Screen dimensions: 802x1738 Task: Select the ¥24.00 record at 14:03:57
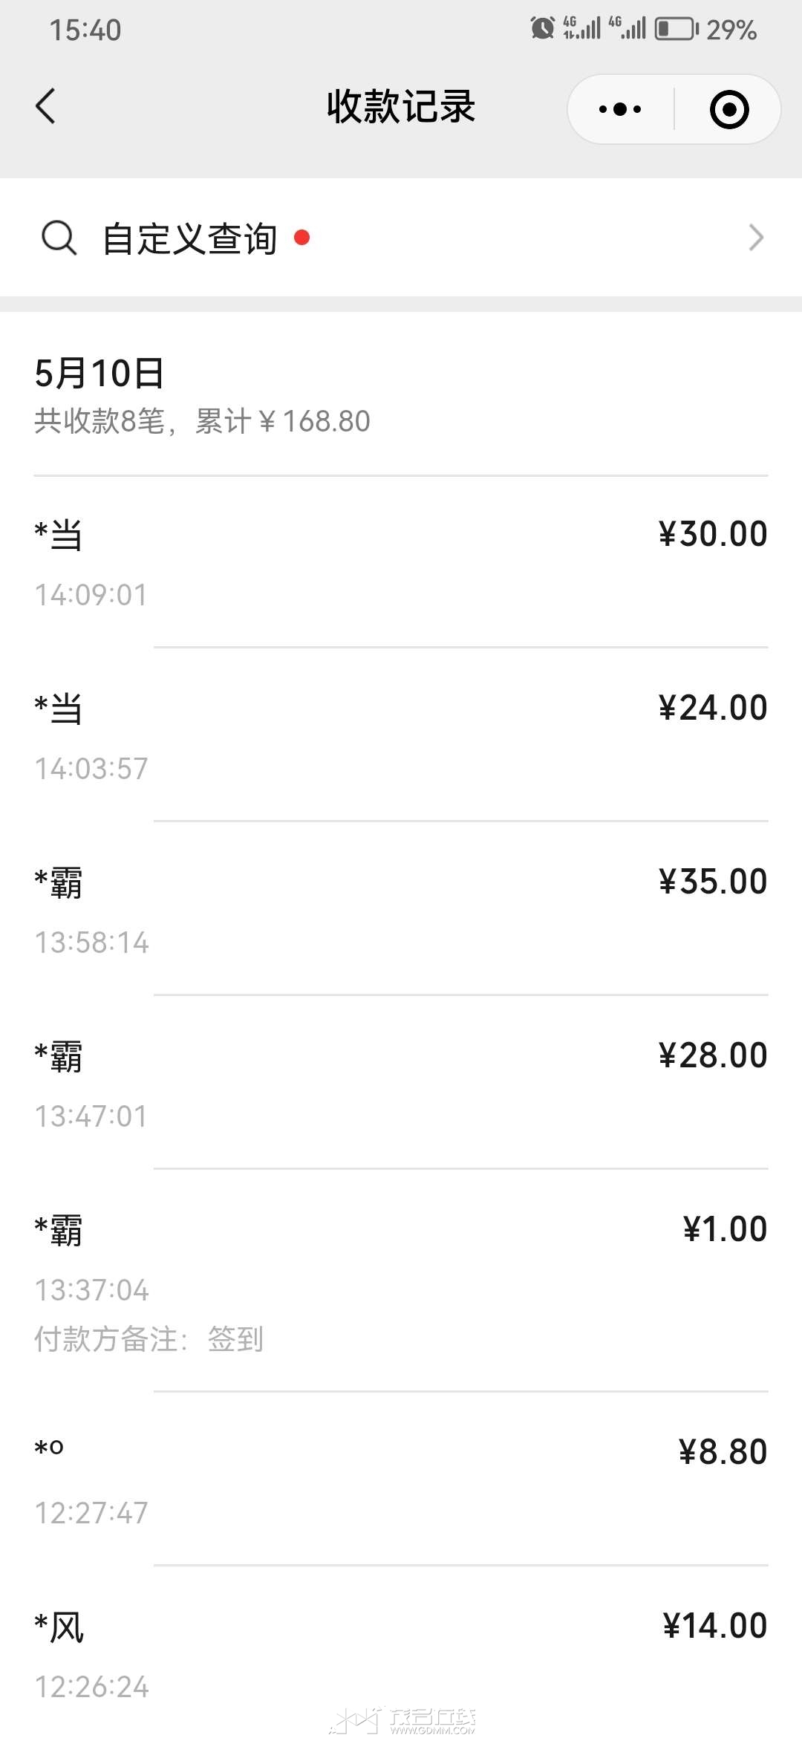401,735
